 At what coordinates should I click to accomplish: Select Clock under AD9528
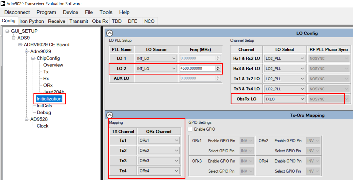point(43,126)
